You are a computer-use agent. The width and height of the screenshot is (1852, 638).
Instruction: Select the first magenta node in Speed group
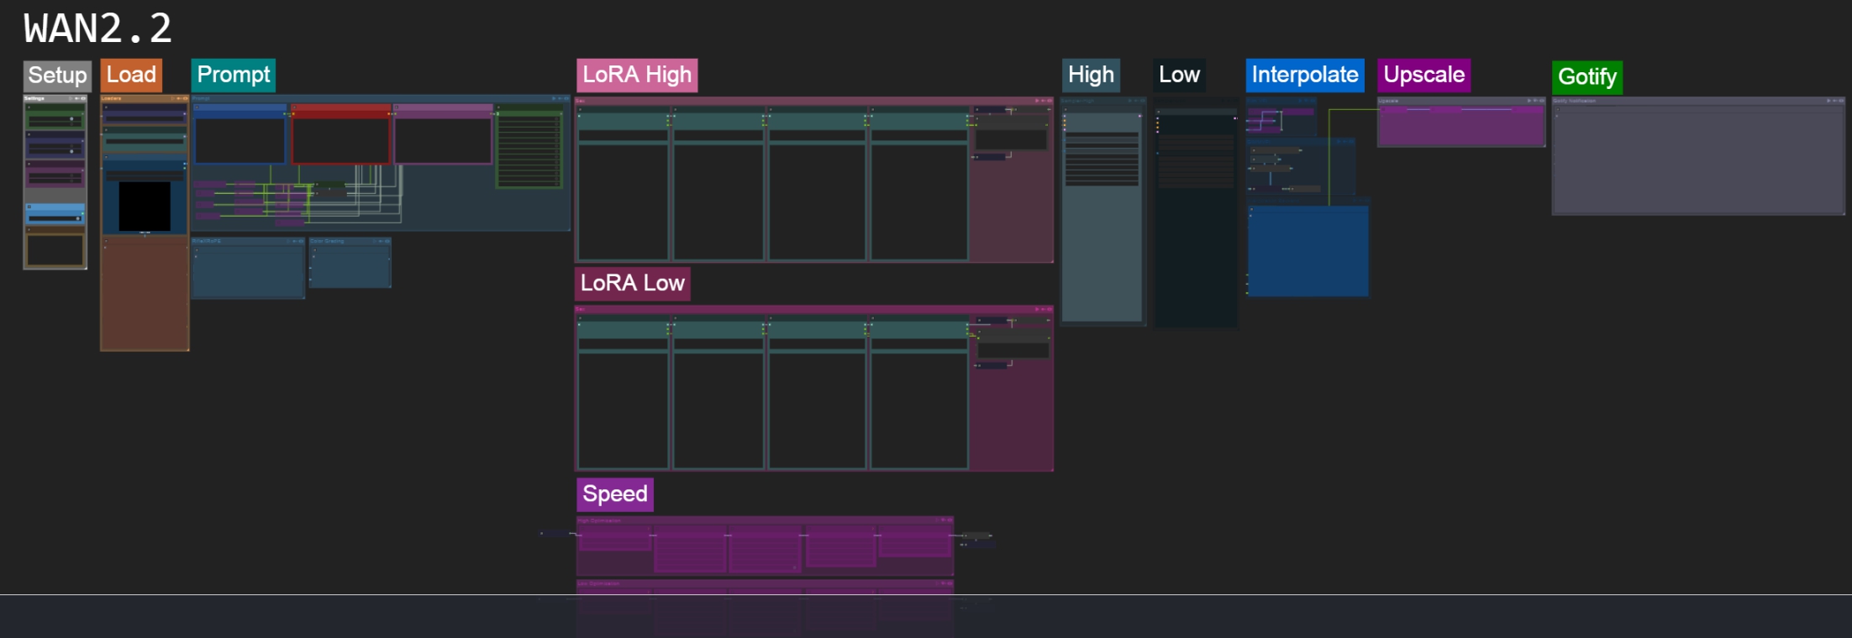tap(615, 537)
